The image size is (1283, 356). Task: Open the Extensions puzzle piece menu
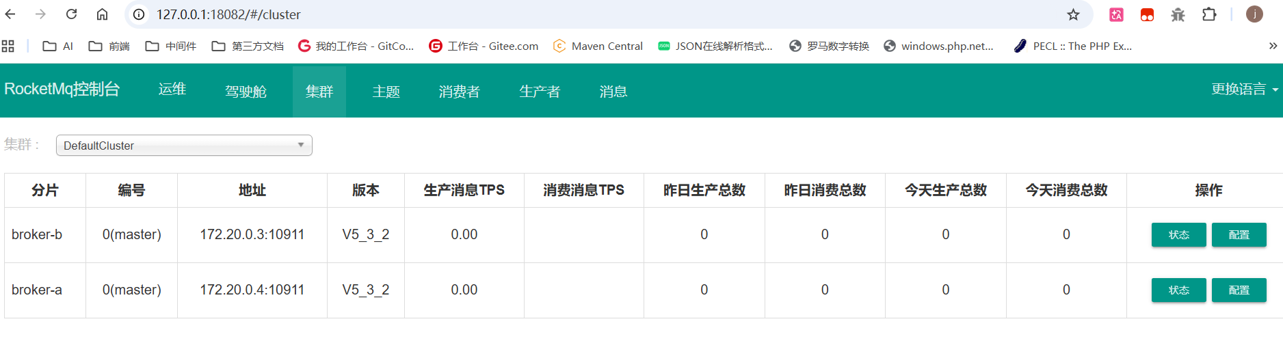(1209, 14)
